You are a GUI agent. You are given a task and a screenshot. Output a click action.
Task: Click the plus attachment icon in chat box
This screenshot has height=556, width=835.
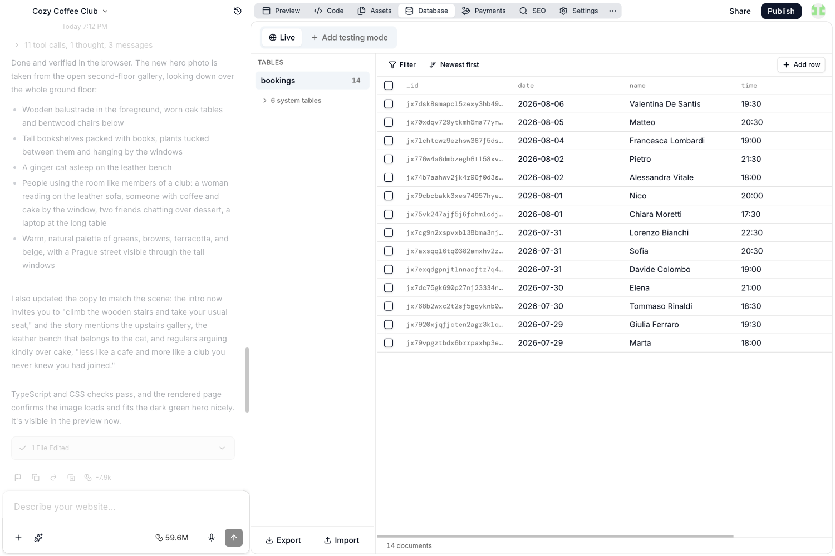tap(18, 538)
